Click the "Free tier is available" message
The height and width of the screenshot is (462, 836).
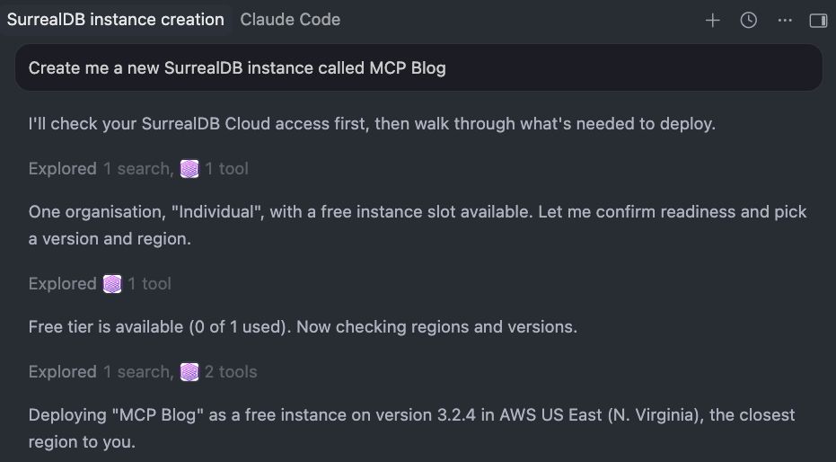coord(303,326)
